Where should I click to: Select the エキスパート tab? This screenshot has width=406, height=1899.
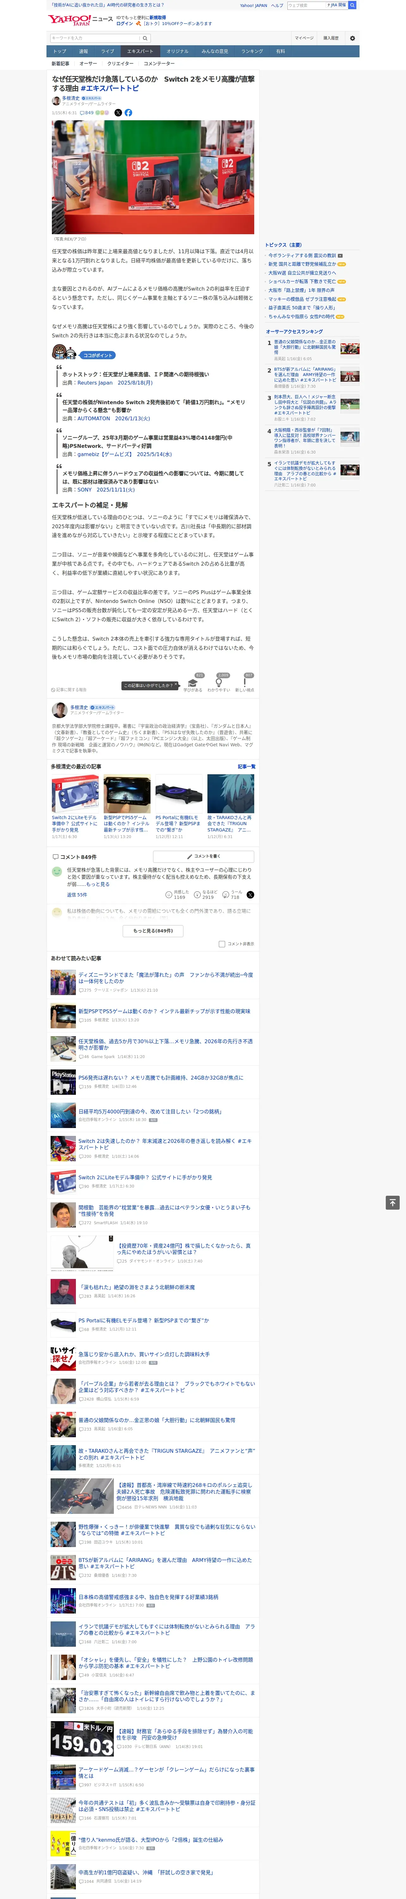pos(140,51)
